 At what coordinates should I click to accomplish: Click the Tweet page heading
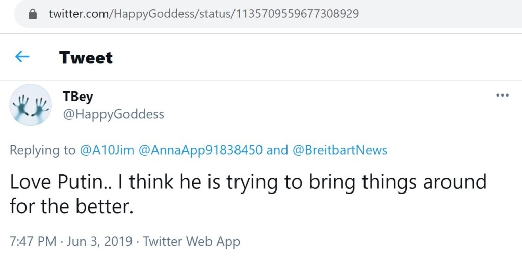(x=86, y=57)
